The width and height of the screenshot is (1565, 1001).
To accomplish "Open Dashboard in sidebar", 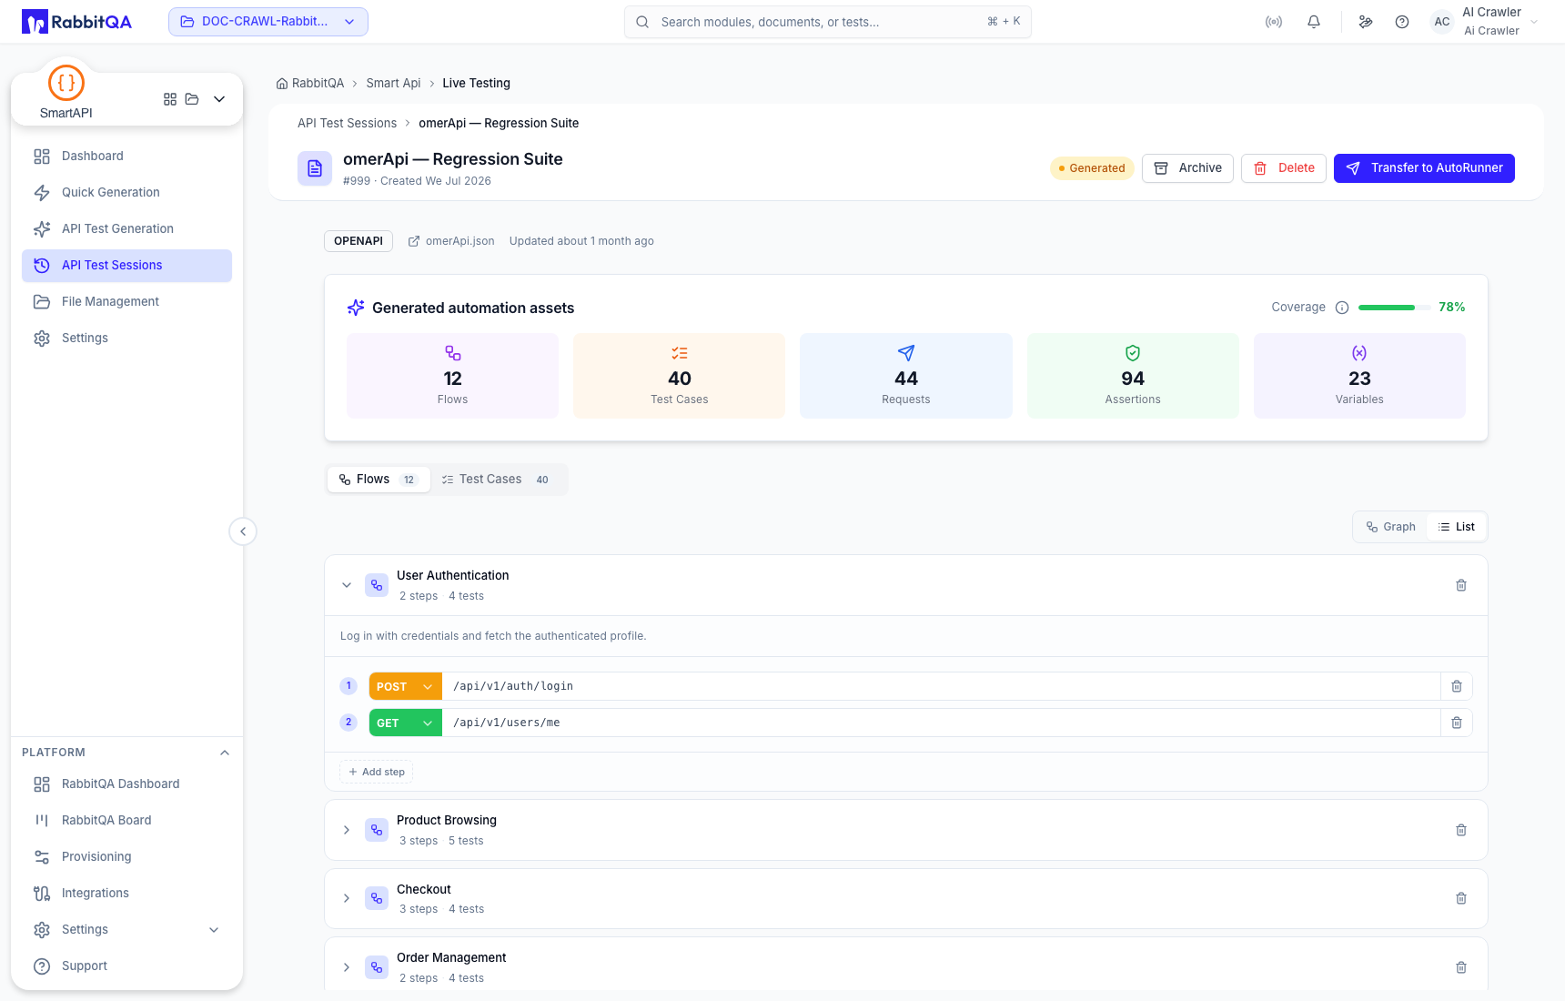I will click(x=126, y=157).
